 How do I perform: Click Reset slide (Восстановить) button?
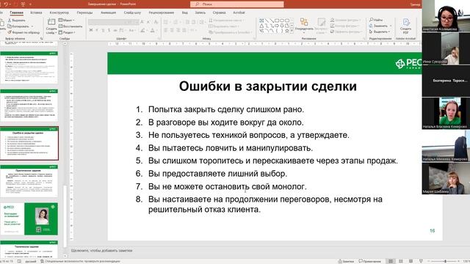tap(70, 26)
